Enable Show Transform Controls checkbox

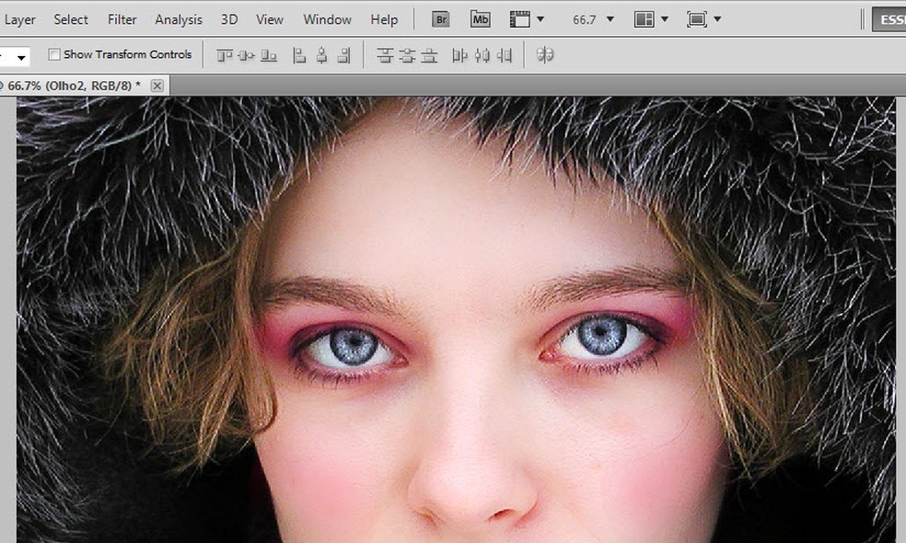click(x=54, y=54)
